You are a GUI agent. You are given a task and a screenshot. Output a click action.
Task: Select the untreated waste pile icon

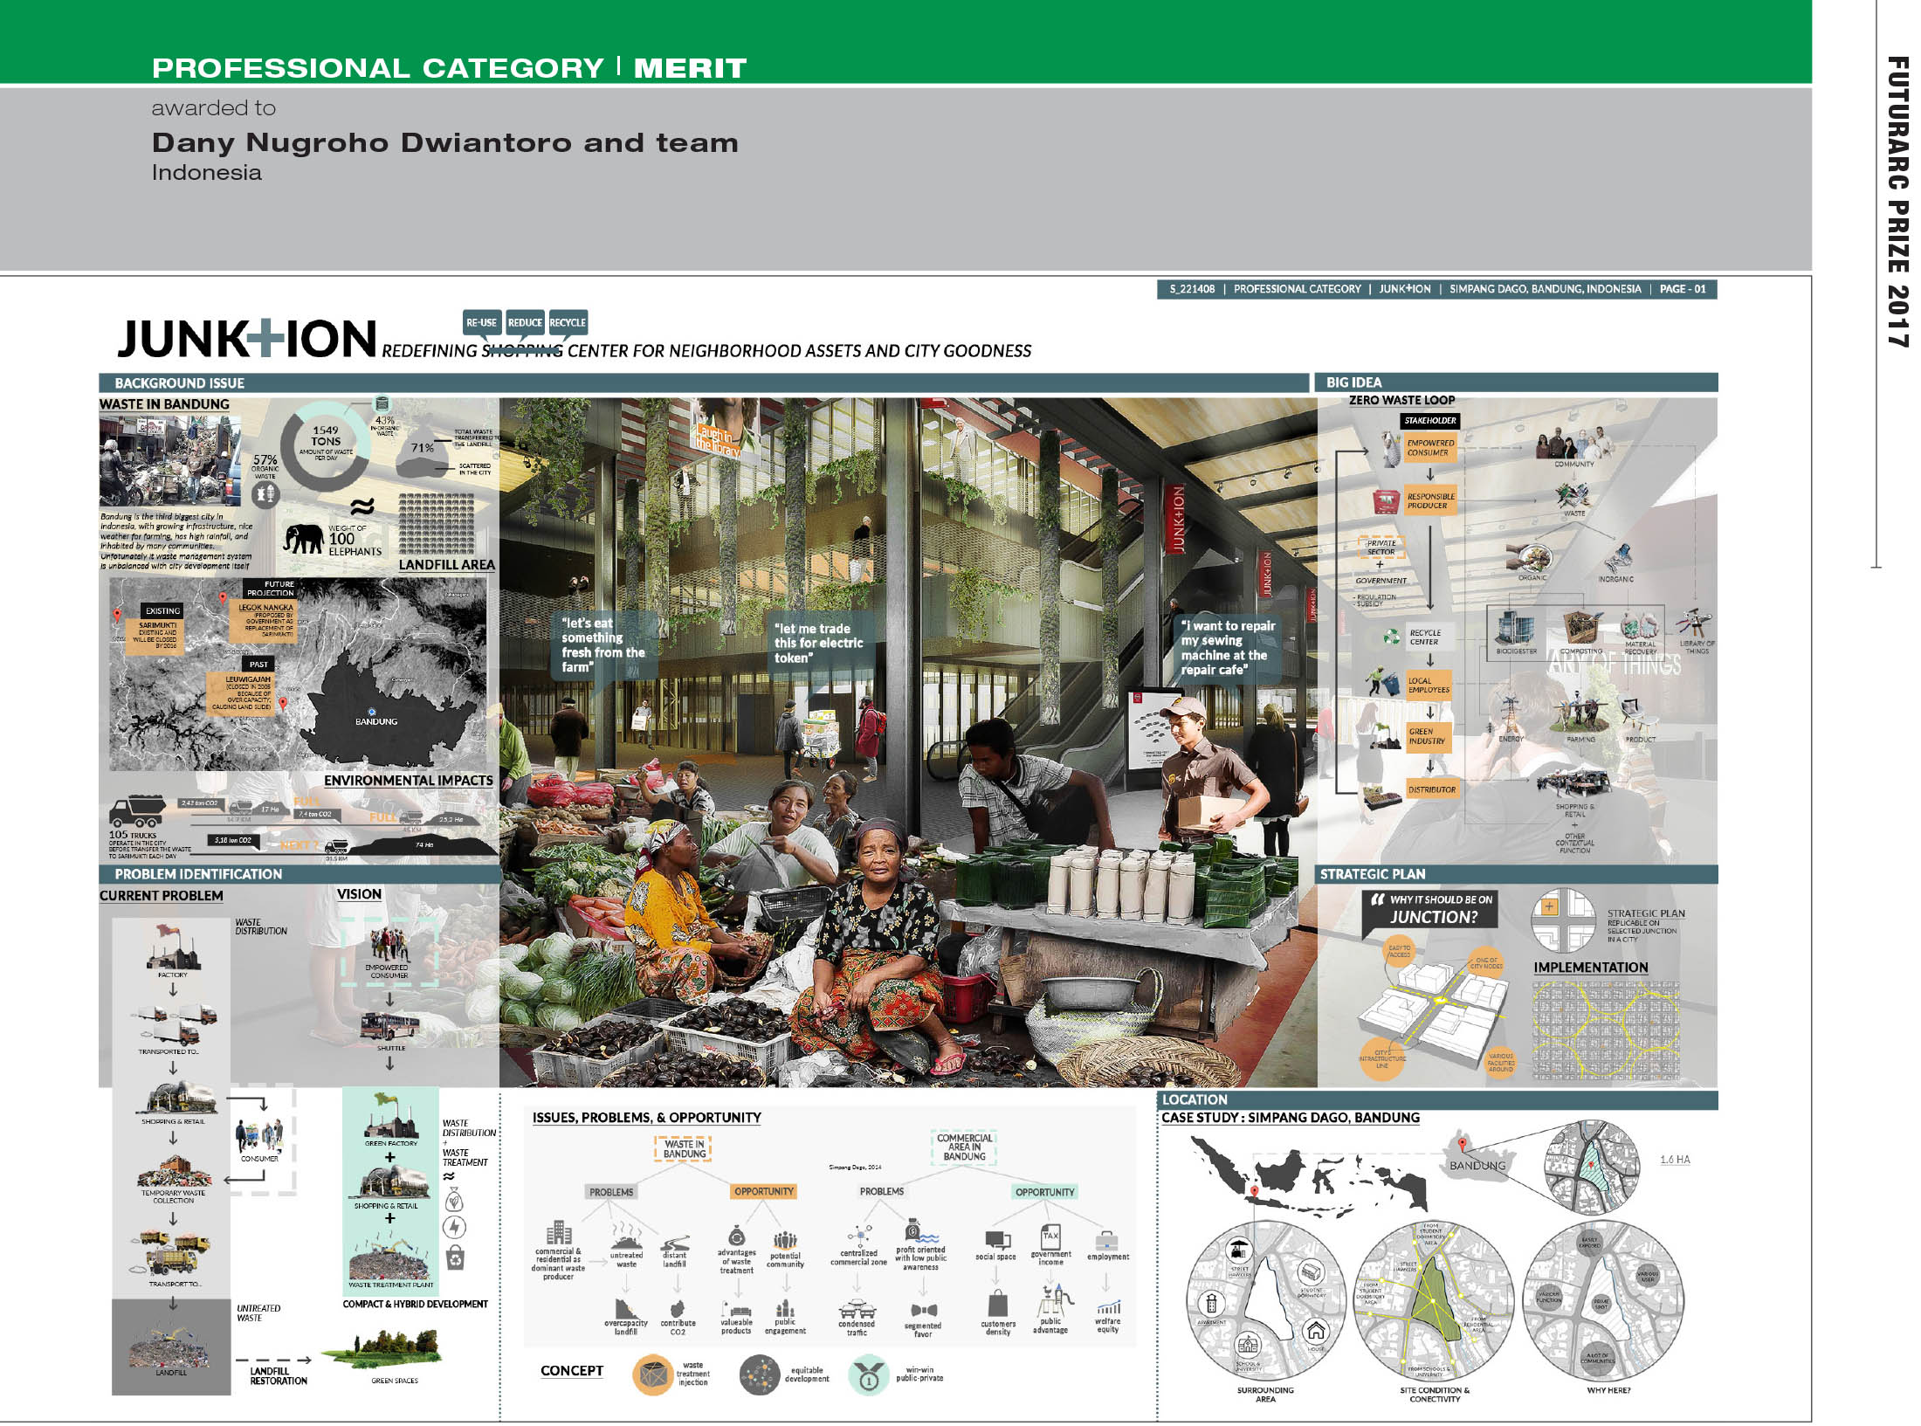[x=627, y=1237]
